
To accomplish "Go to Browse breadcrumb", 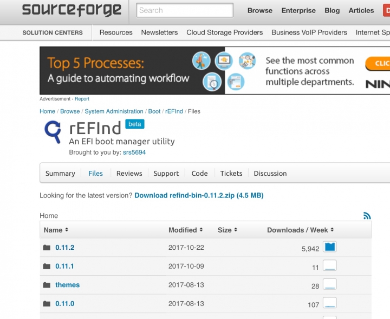I will coord(70,111).
